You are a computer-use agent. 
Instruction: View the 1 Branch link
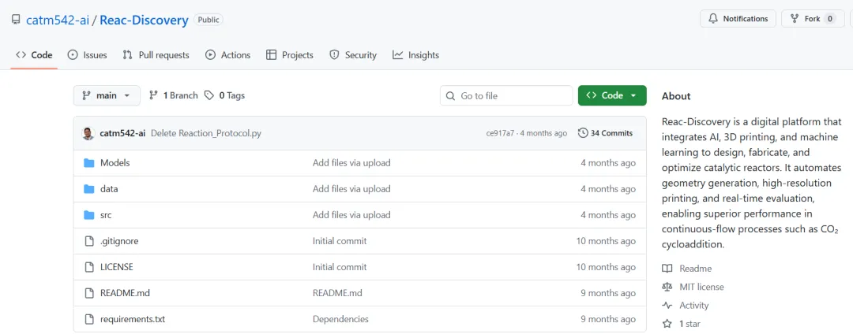click(x=174, y=95)
